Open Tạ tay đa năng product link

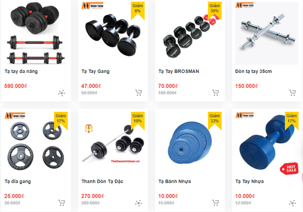21,71
